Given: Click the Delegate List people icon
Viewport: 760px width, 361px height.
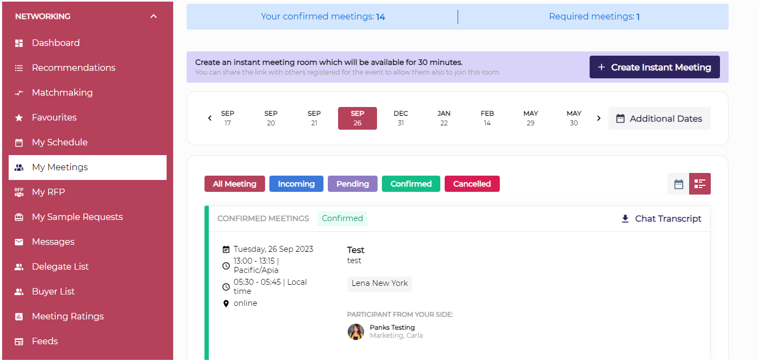Looking at the screenshot, I should 19,267.
